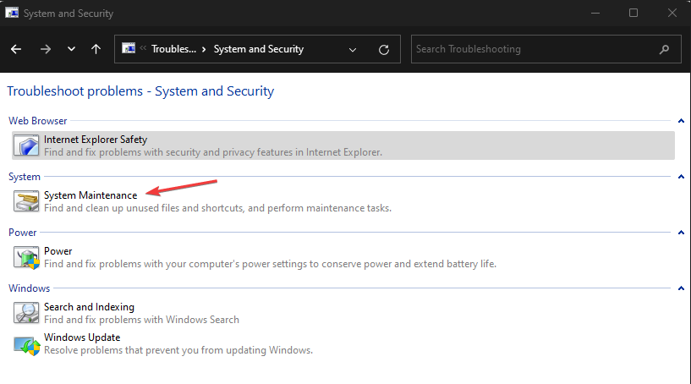Viewport: 691px width, 384px height.
Task: Collapse the Power section
Action: 681,233
